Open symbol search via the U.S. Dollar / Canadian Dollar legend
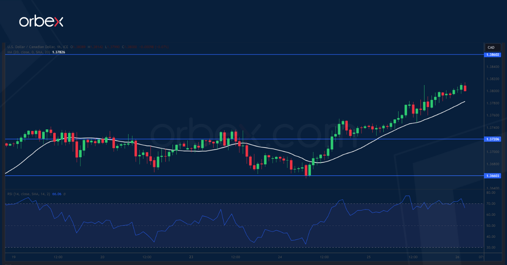This screenshot has height=265, width=507. tap(30, 47)
